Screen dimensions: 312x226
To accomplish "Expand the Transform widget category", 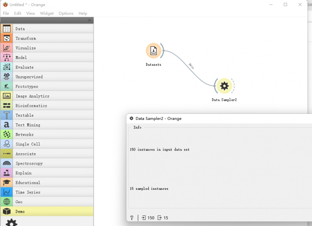I will click(26, 39).
